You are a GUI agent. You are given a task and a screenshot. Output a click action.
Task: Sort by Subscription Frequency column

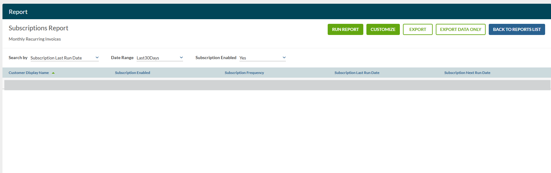pyautogui.click(x=244, y=73)
